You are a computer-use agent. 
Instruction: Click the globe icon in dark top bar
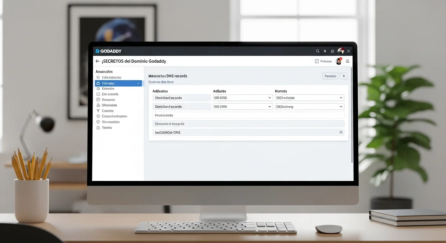[332, 51]
